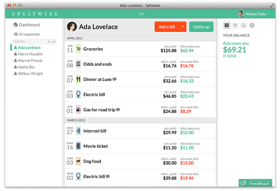This screenshot has height=191, width=280.
Task: Show the chart view icon
Action: (x=244, y=25)
